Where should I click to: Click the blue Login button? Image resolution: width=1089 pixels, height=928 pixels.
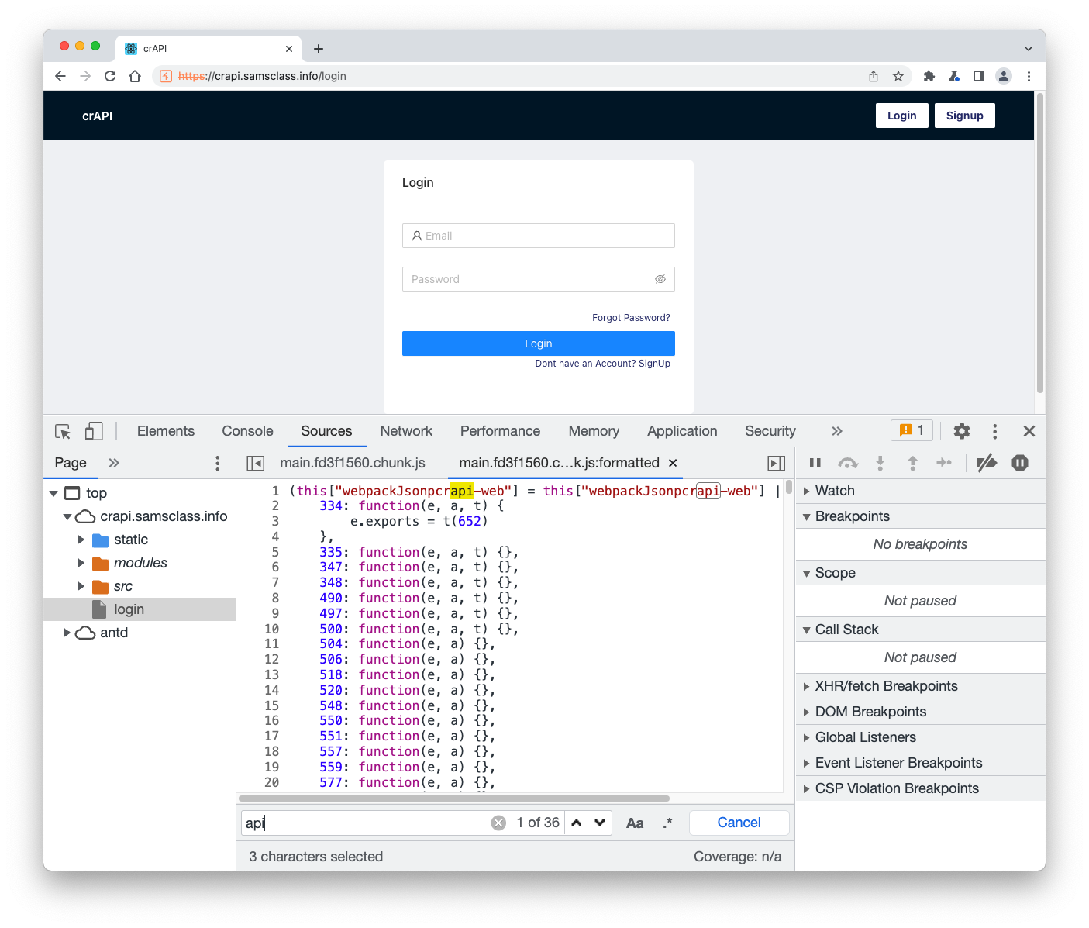538,343
